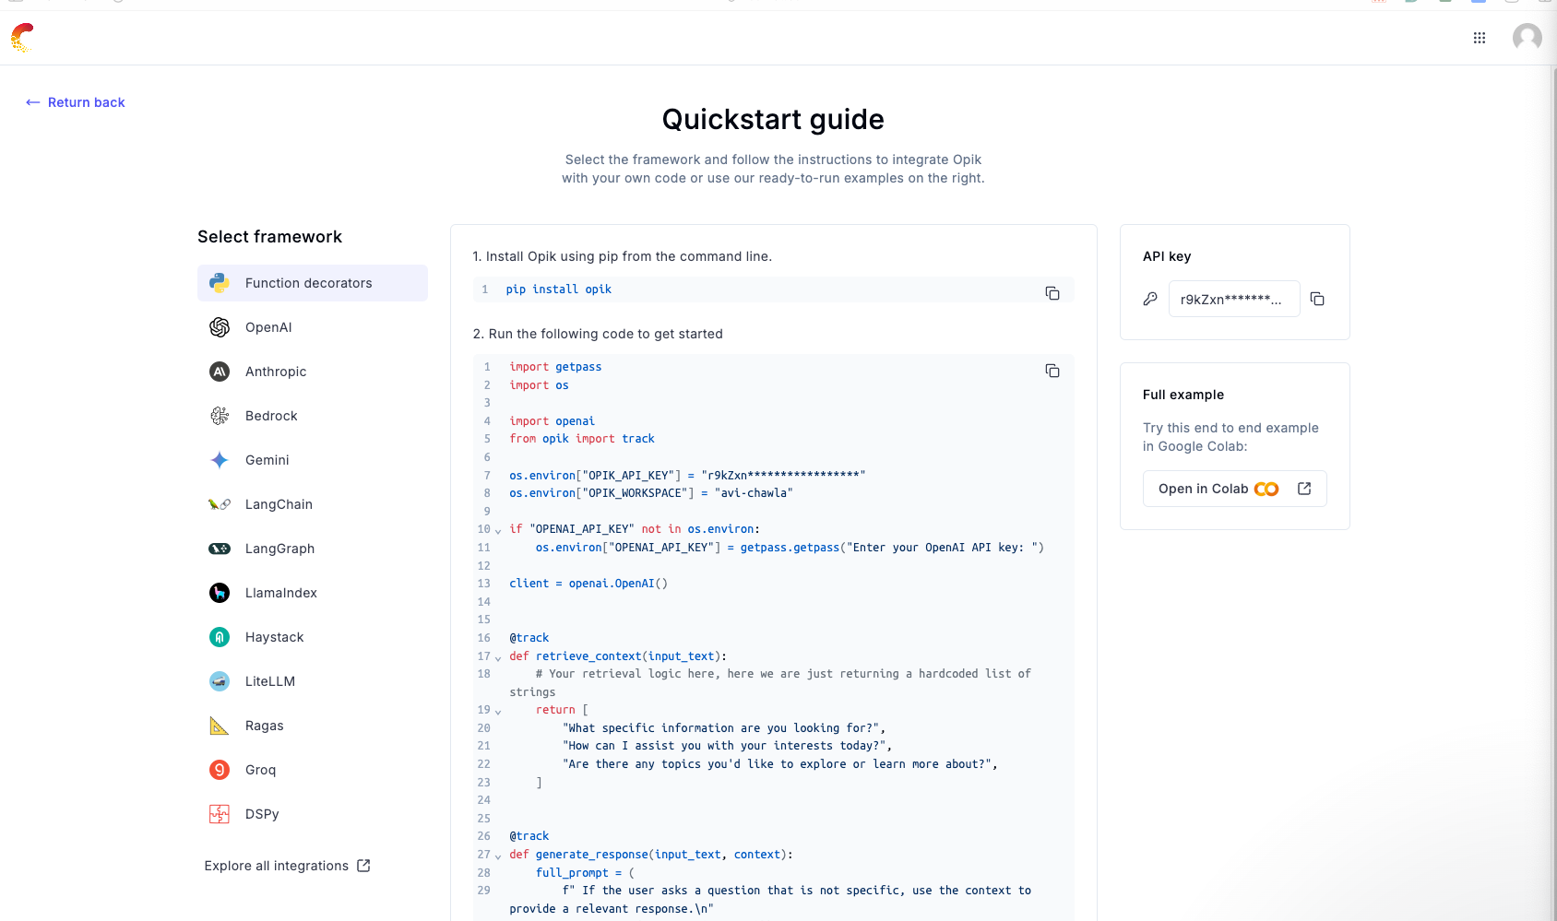Choose Ragas from the framework list
Screen dimensions: 1557x921
[x=313, y=726]
